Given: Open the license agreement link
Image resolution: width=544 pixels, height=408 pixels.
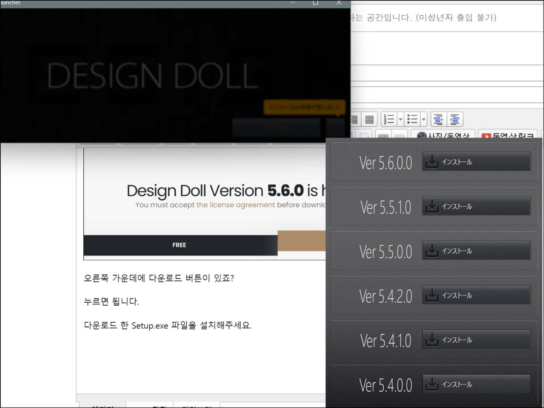Looking at the screenshot, I should click(235, 205).
